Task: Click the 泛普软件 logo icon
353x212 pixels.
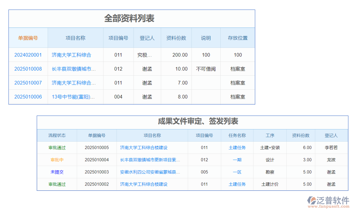Action: click(x=312, y=200)
